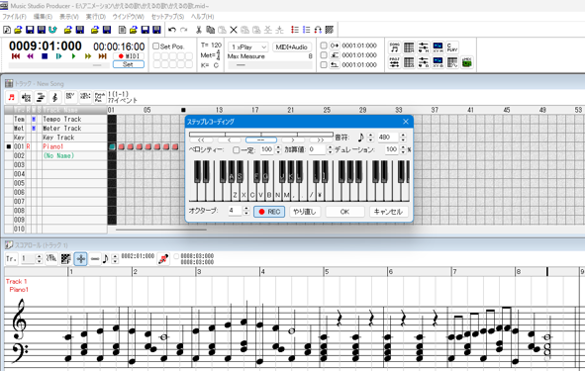Click the キャンセル button
Image resolution: width=585 pixels, height=371 pixels.
point(388,212)
